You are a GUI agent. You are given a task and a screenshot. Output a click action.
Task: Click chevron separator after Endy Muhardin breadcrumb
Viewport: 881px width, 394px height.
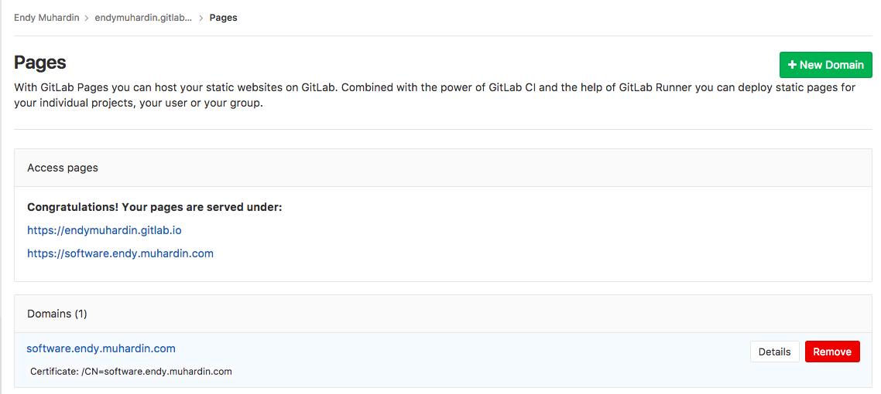click(x=87, y=18)
